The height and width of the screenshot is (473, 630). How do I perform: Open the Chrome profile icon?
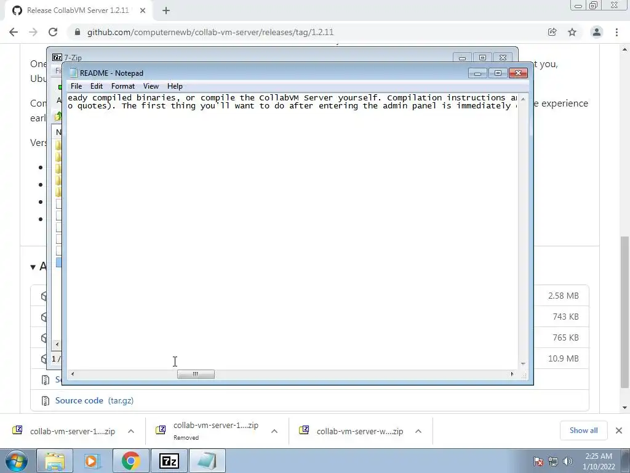[x=597, y=32]
